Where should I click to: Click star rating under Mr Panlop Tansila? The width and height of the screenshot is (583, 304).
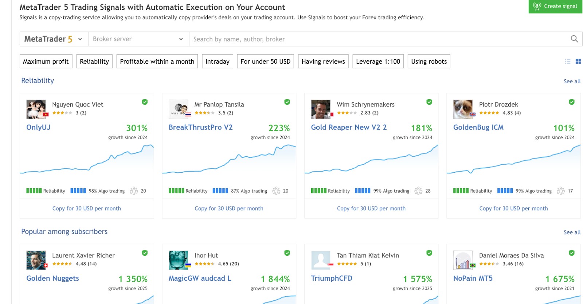(204, 113)
